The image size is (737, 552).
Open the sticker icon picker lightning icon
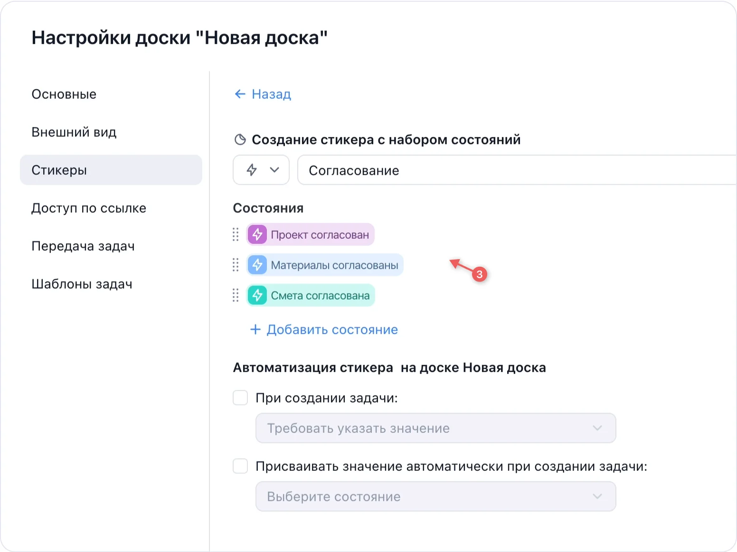252,170
